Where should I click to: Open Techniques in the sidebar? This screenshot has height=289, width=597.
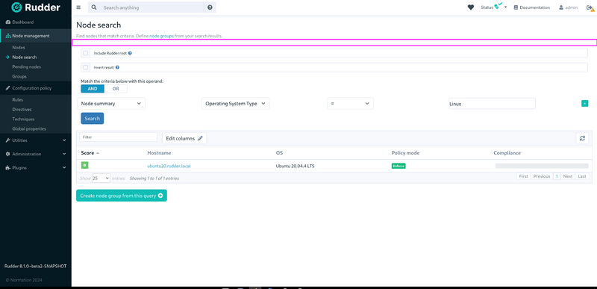point(23,119)
